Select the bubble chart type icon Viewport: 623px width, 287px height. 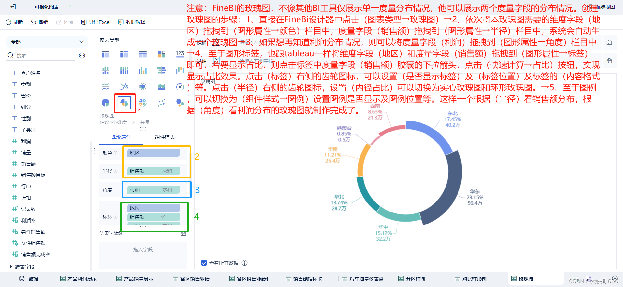(180, 103)
